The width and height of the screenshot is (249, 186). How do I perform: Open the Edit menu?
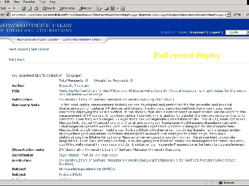(x=7, y=2)
